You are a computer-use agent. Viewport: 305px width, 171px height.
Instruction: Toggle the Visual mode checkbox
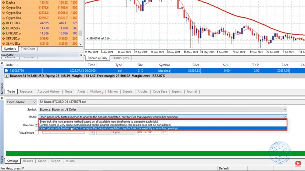coord(37,132)
